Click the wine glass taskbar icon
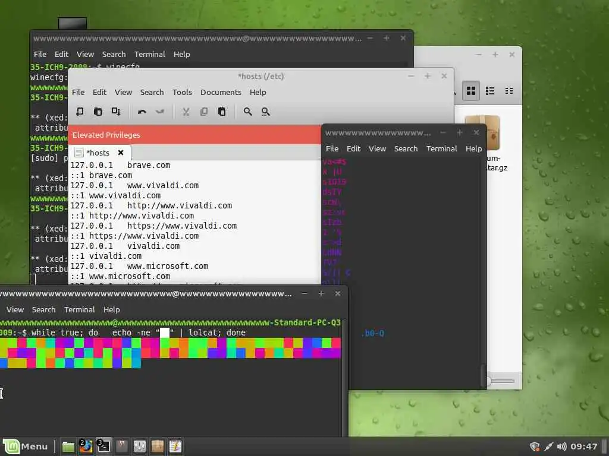 pos(121,446)
